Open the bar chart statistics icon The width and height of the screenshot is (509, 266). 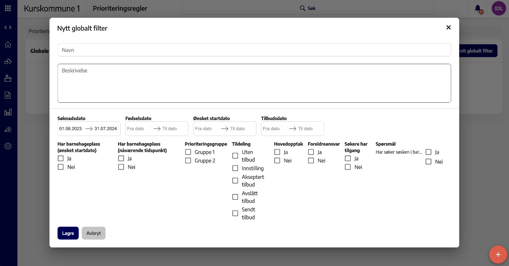8,112
